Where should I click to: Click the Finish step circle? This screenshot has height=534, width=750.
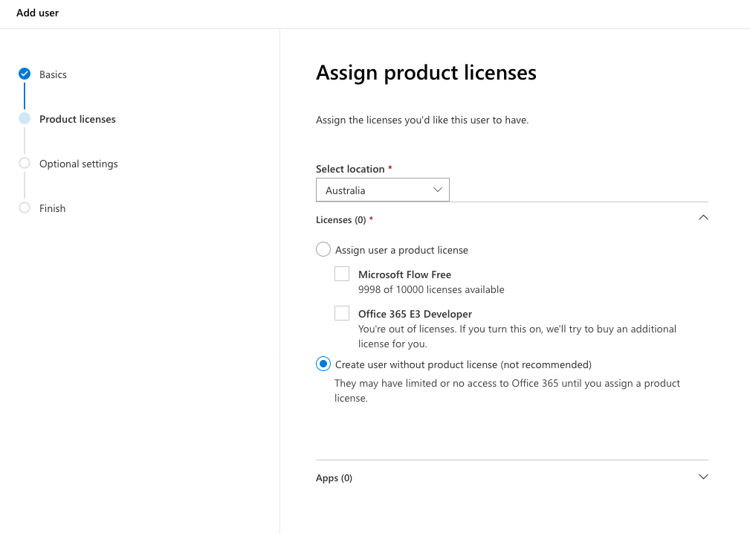pos(25,208)
